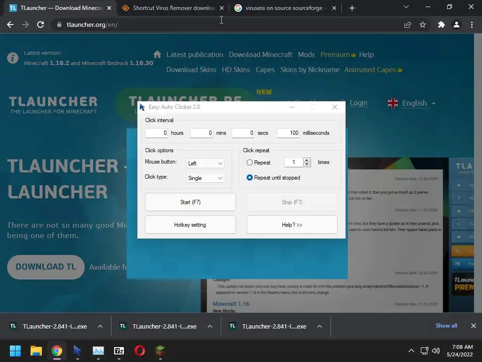Open Download Minecraft menu item
This screenshot has height=362, width=482.
point(261,55)
